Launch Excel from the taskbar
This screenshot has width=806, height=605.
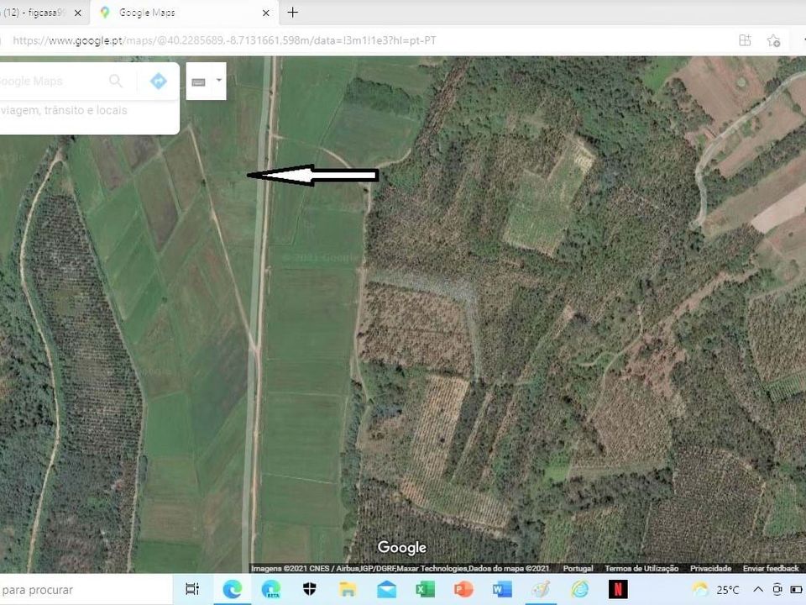point(425,589)
